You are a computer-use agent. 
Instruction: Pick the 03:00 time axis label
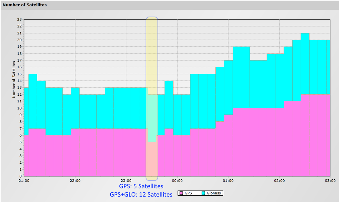click(330, 181)
